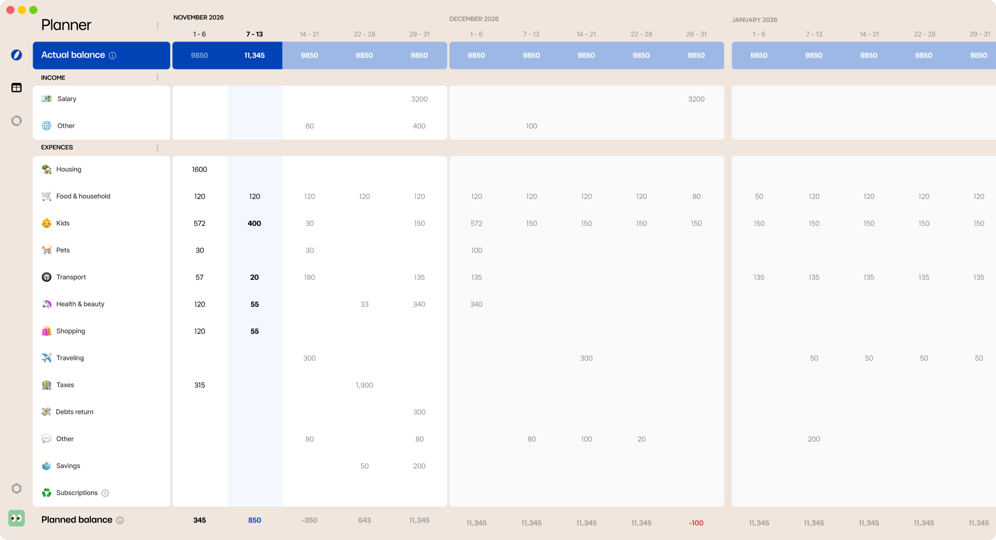Click Other income value 400
The image size is (996, 540).
coord(419,126)
